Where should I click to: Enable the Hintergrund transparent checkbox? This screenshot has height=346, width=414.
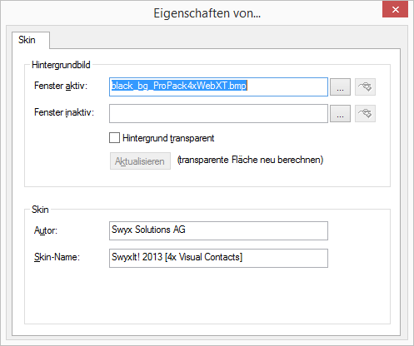(x=114, y=138)
